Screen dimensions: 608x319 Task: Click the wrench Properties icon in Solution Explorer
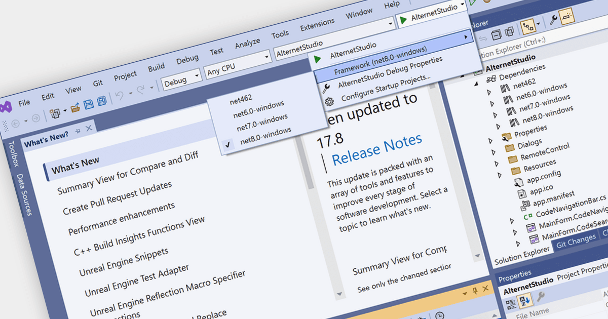click(x=554, y=20)
